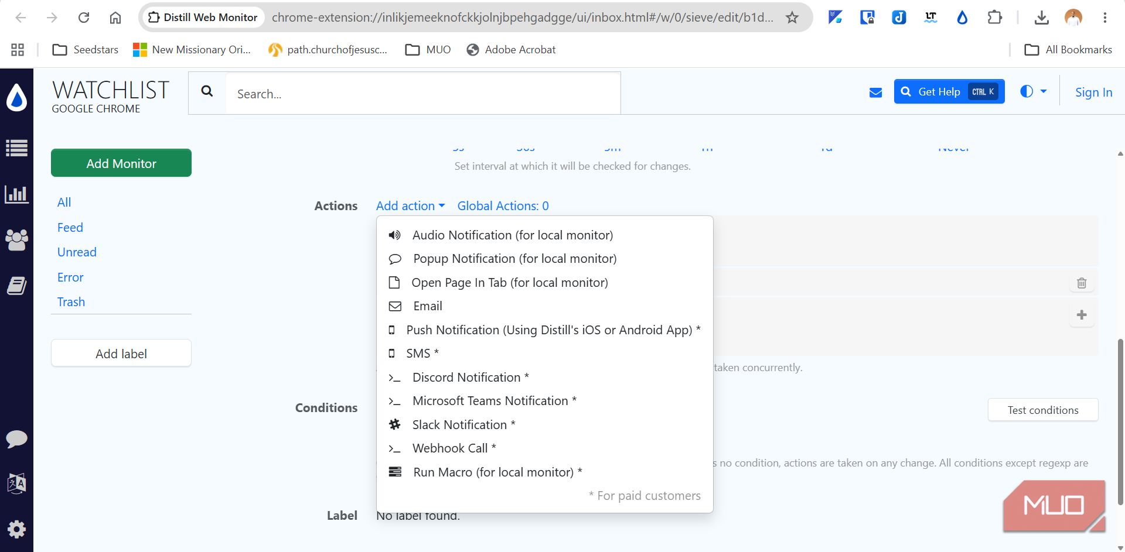Select Discord Notification action
This screenshot has width=1125, height=552.
[545, 378]
